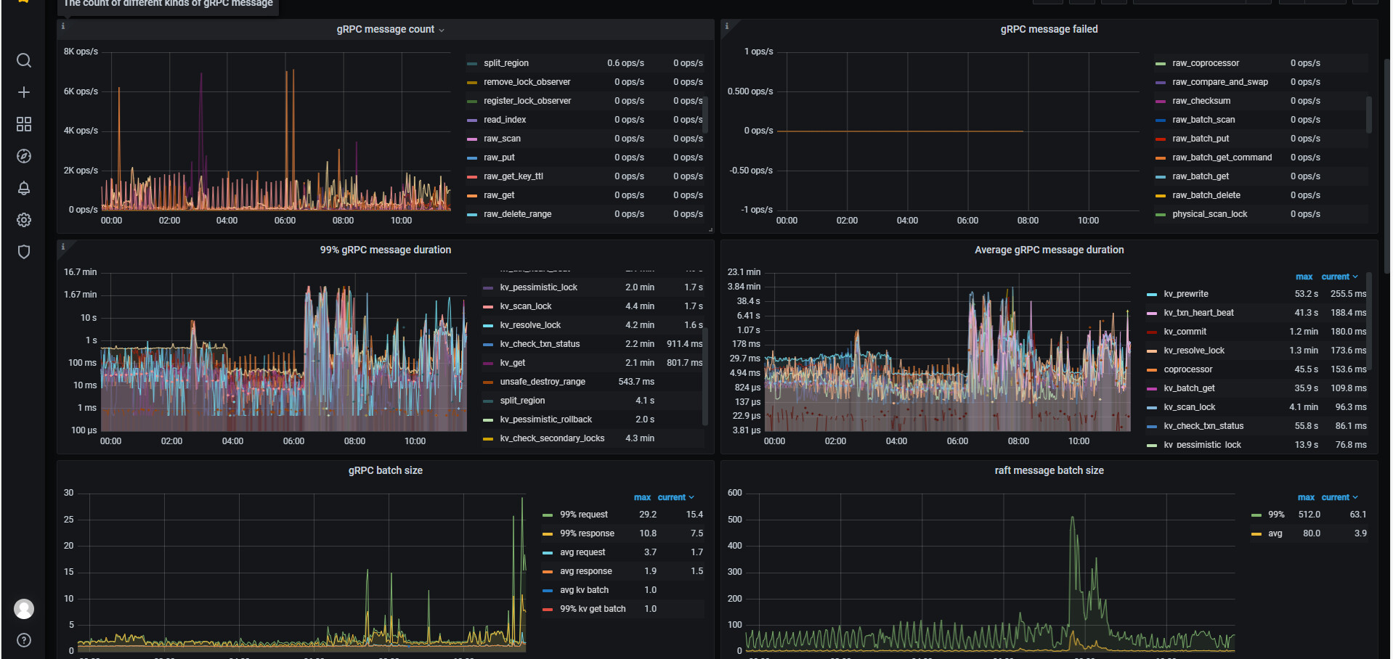This screenshot has height=659, width=1393.
Task: Toggle split_region series in gRPC message count legend
Action: point(505,63)
